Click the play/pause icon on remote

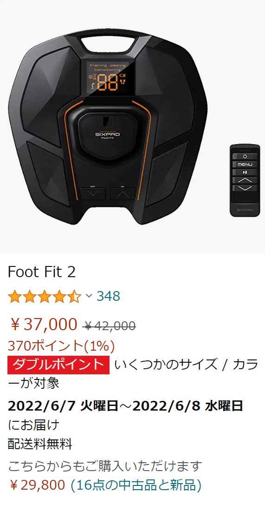(245, 173)
